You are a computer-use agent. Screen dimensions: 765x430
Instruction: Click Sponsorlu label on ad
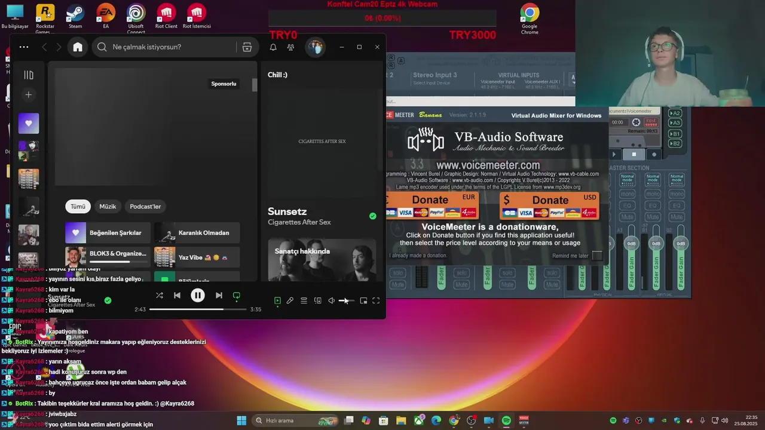click(224, 84)
